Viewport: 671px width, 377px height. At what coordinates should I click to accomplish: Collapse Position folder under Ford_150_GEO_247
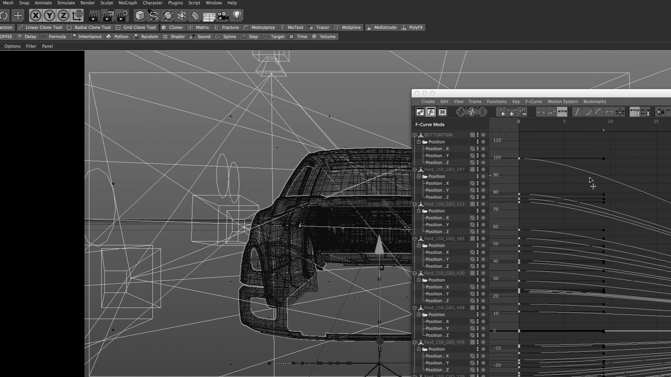(419, 176)
